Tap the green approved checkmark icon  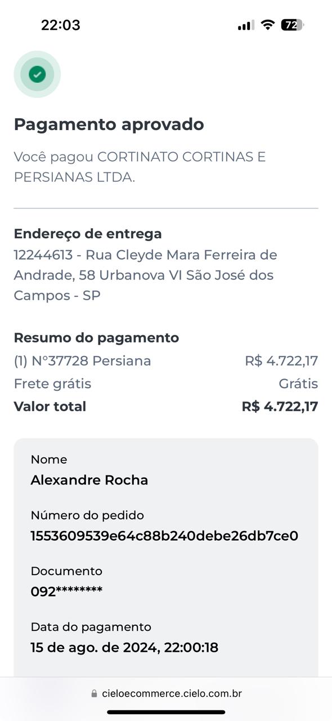pyautogui.click(x=37, y=74)
